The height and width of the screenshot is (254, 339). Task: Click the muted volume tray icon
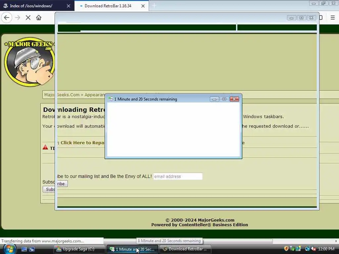(314, 249)
